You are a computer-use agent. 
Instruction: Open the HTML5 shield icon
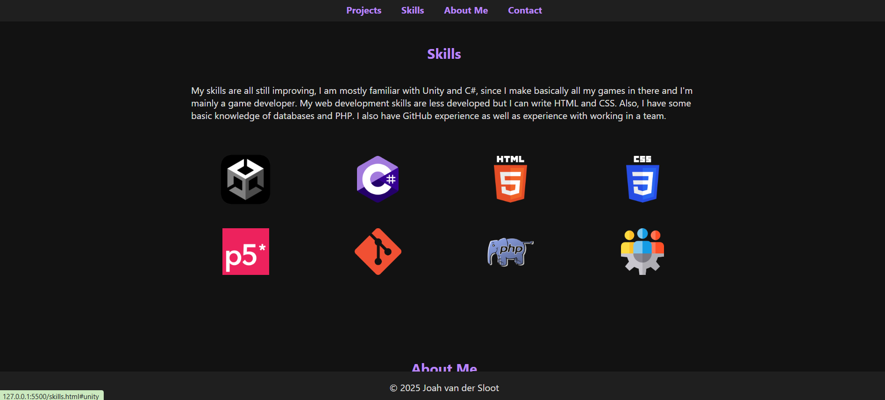pos(510,179)
